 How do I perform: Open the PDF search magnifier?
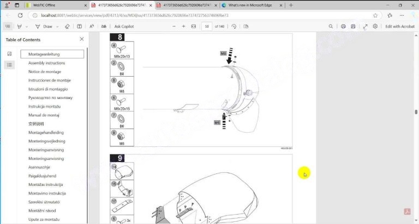click(x=331, y=26)
